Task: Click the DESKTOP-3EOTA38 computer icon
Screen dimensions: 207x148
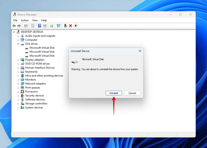Action: coord(18,32)
